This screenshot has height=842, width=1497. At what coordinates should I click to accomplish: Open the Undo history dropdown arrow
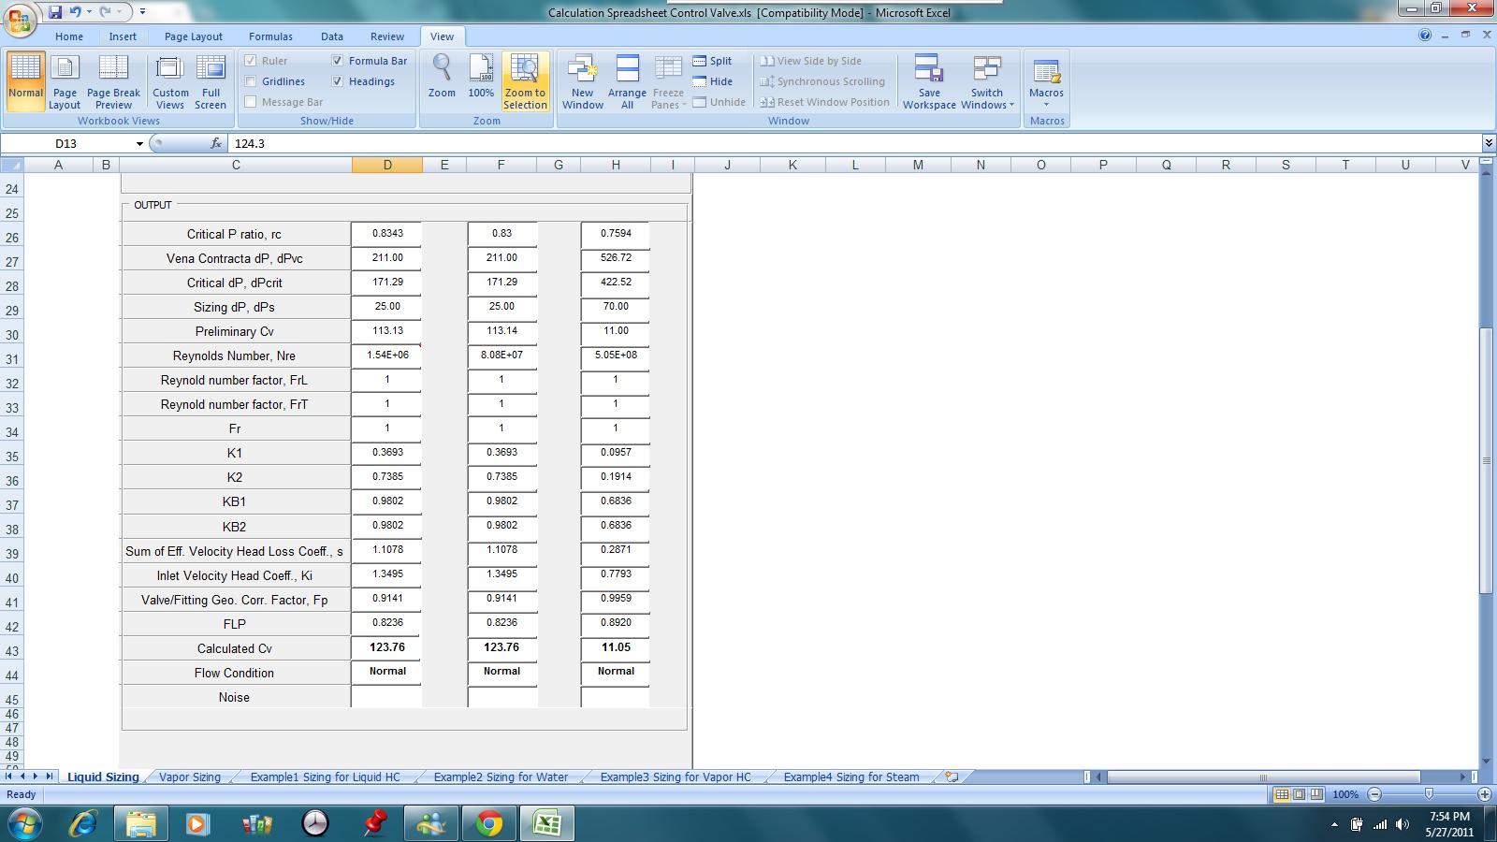[x=89, y=12]
